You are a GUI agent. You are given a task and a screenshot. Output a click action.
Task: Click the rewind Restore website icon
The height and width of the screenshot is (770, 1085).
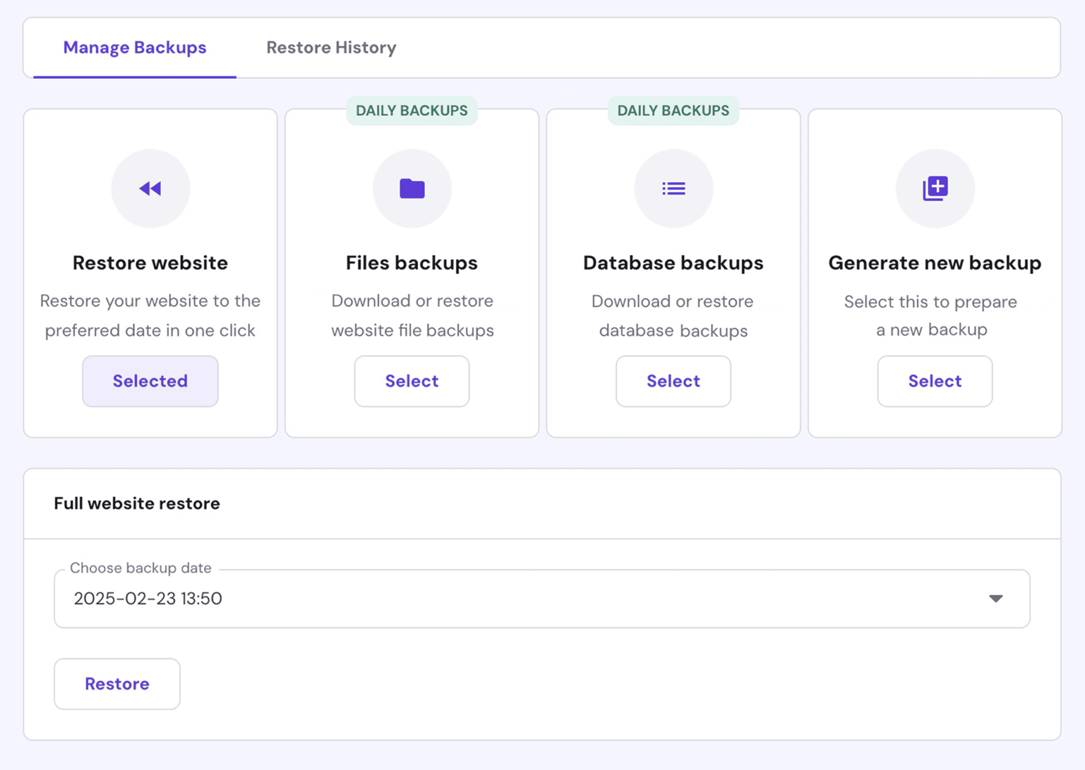coord(150,188)
